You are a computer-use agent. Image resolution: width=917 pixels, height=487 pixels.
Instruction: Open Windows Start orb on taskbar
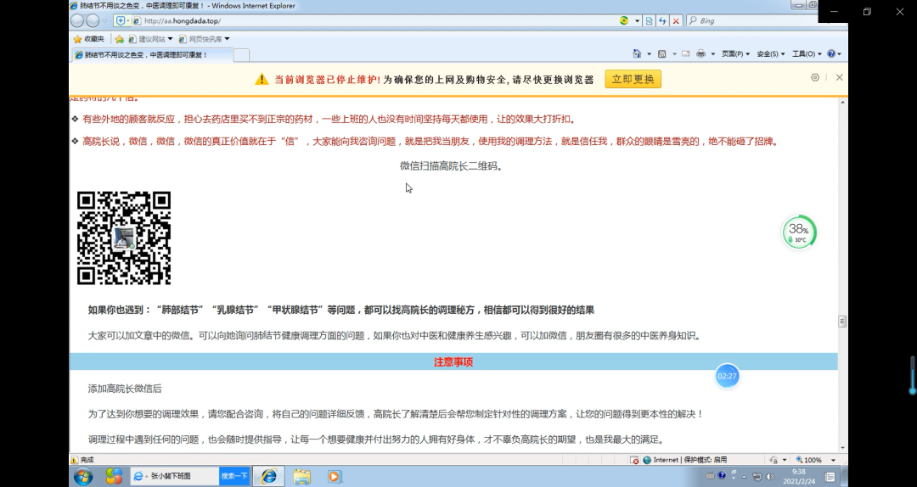pyautogui.click(x=83, y=476)
